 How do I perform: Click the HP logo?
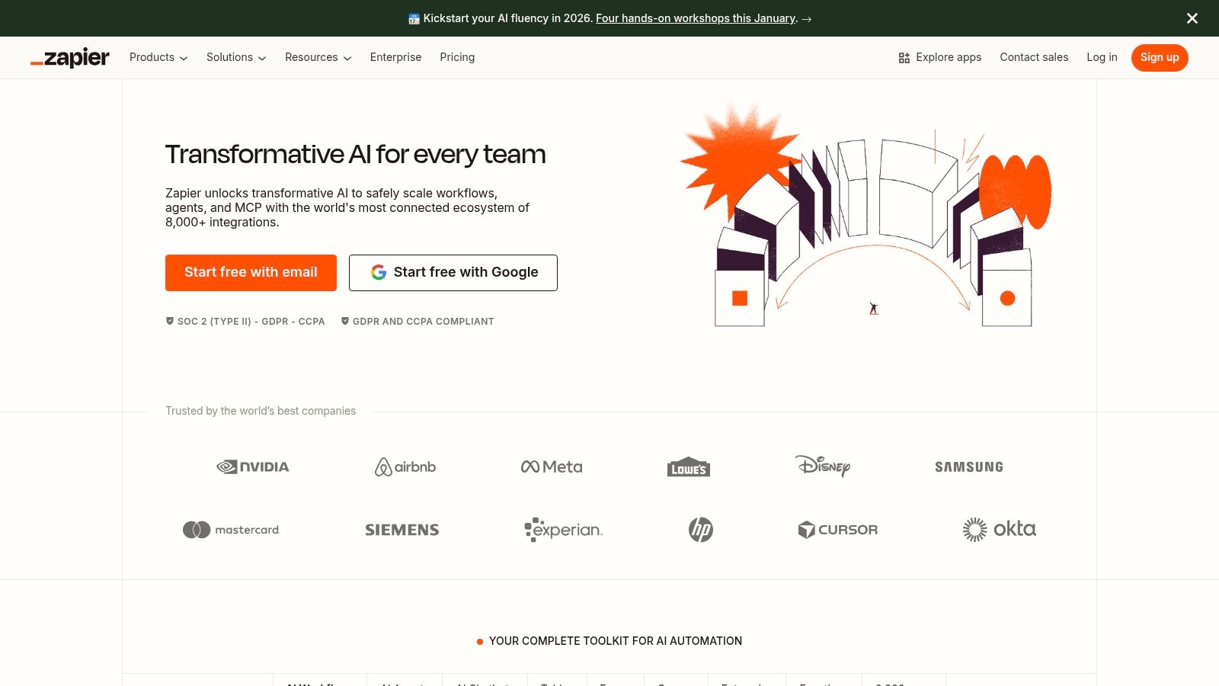pos(700,529)
